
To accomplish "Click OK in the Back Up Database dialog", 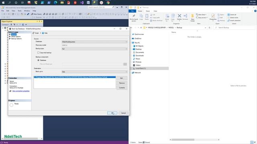I will coord(112,113).
